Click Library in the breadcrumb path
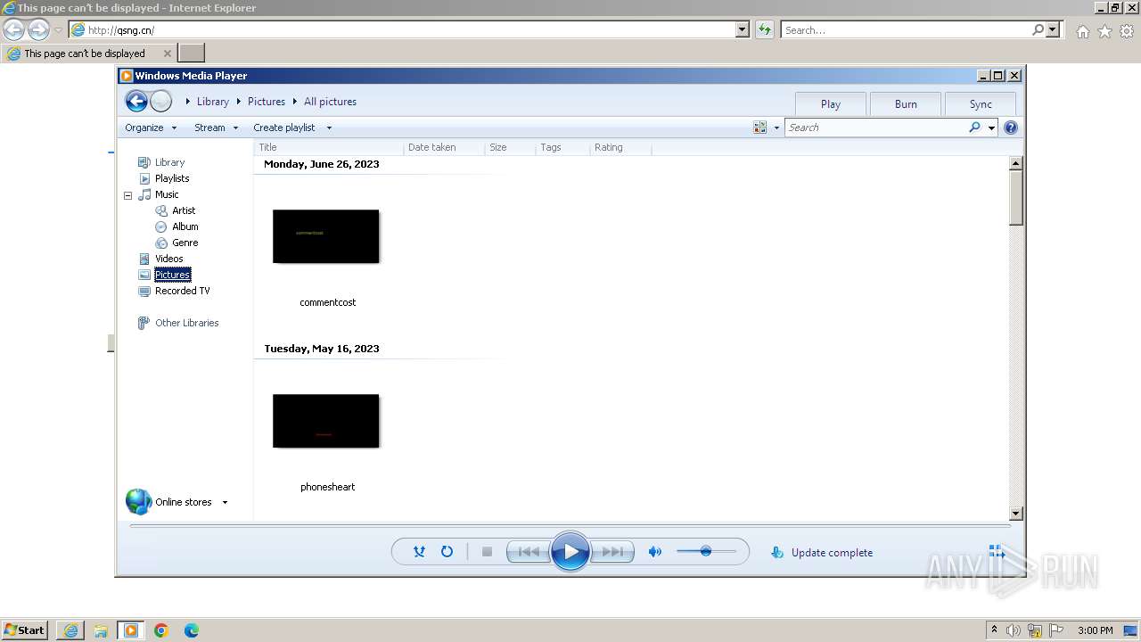The height and width of the screenshot is (642, 1141). click(213, 102)
